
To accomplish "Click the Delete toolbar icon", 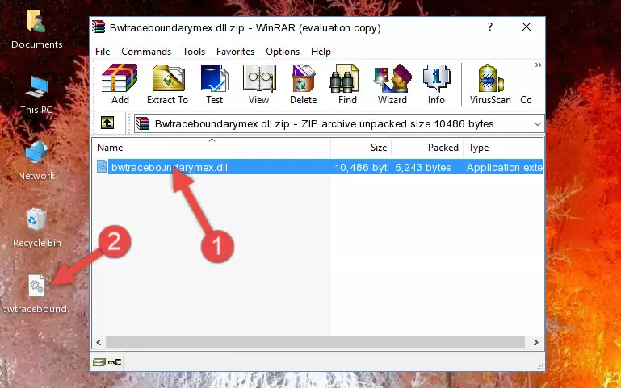I will click(x=304, y=84).
